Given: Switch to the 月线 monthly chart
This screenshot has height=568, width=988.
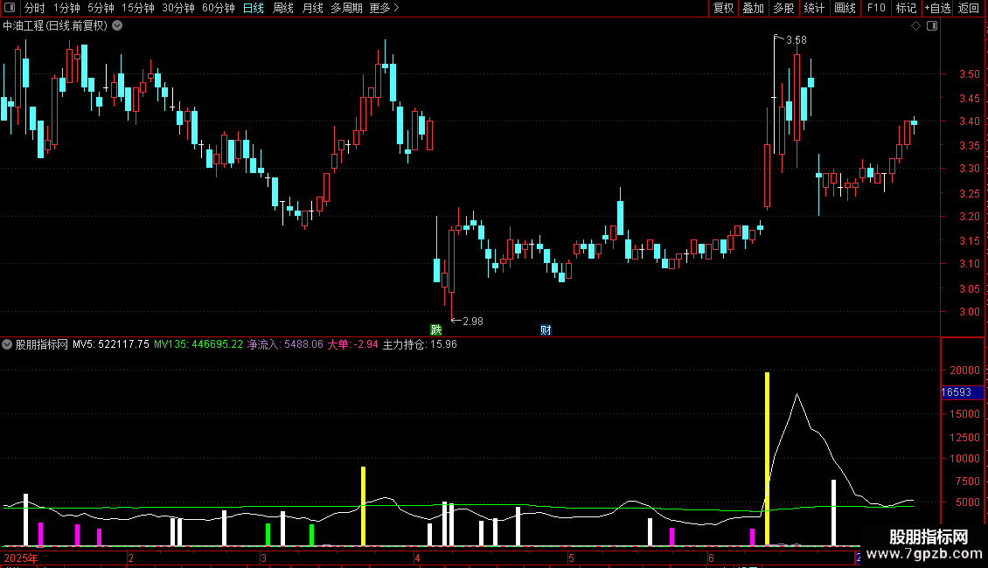Looking at the screenshot, I should click(x=312, y=8).
